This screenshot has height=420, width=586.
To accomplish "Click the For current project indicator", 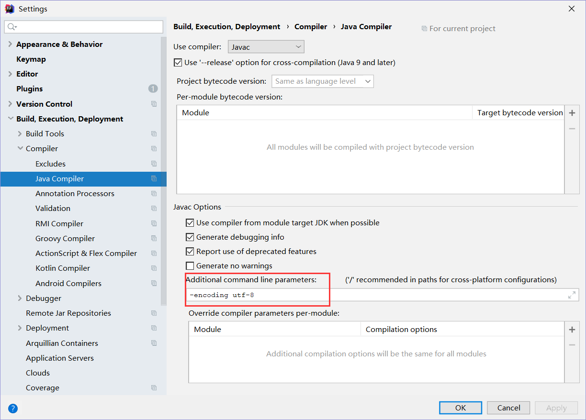I will click(x=458, y=29).
